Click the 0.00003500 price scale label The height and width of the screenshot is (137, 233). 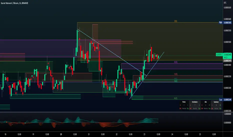click(227, 42)
